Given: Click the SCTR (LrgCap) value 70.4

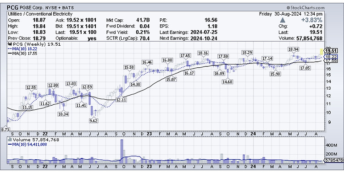Looking at the screenshot, I should click(x=145, y=38).
